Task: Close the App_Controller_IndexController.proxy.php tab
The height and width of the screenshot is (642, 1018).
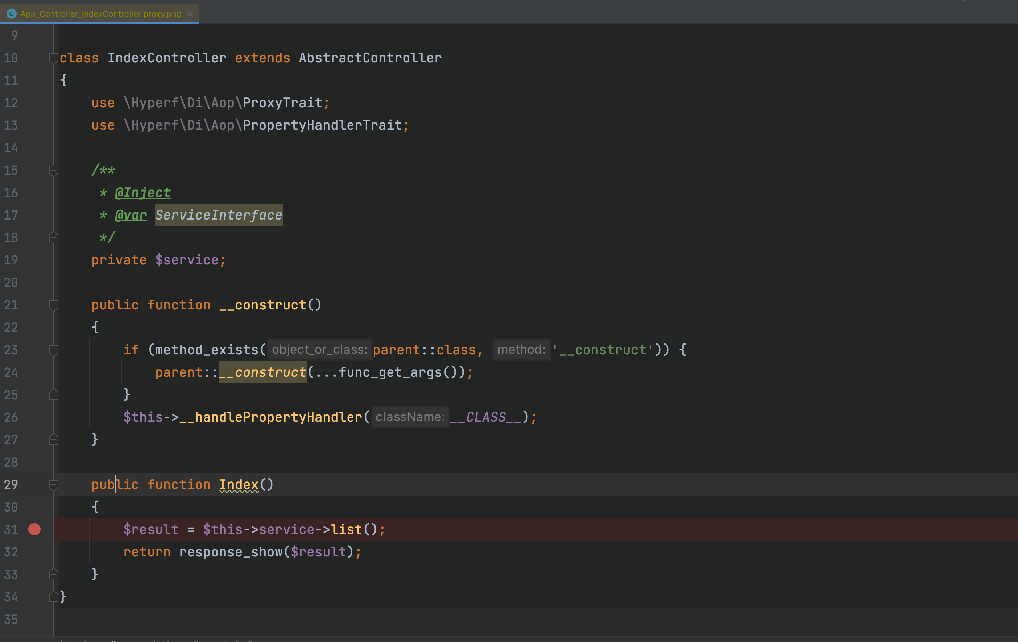Action: click(190, 14)
